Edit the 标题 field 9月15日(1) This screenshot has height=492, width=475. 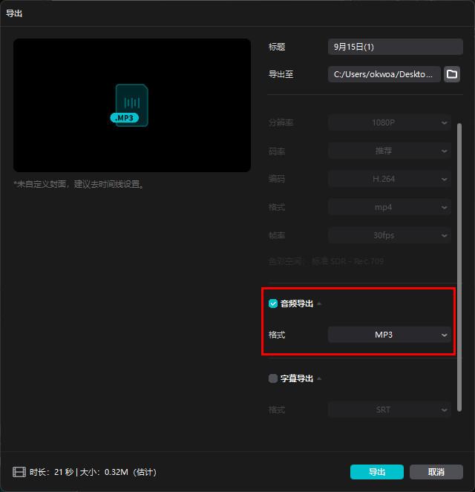396,47
